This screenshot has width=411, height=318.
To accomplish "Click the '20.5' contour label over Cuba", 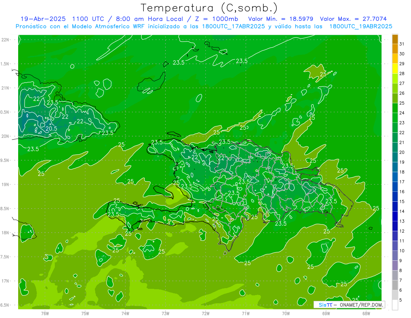I will 51,128.
